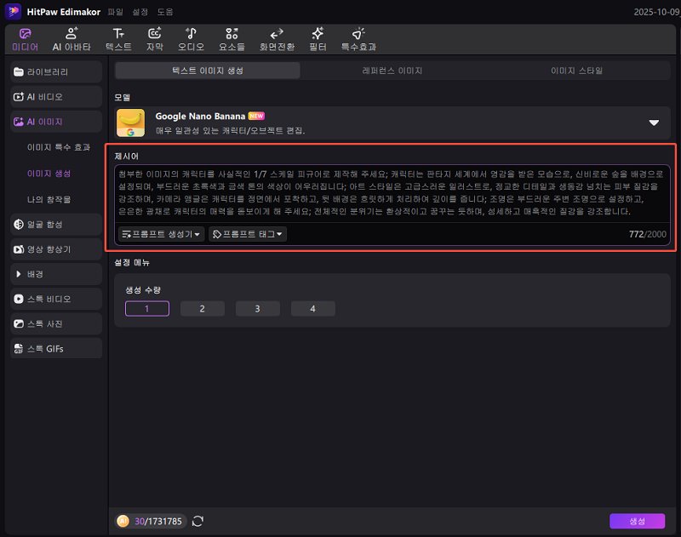Select generation quantity 4
The height and width of the screenshot is (537, 681).
click(312, 309)
